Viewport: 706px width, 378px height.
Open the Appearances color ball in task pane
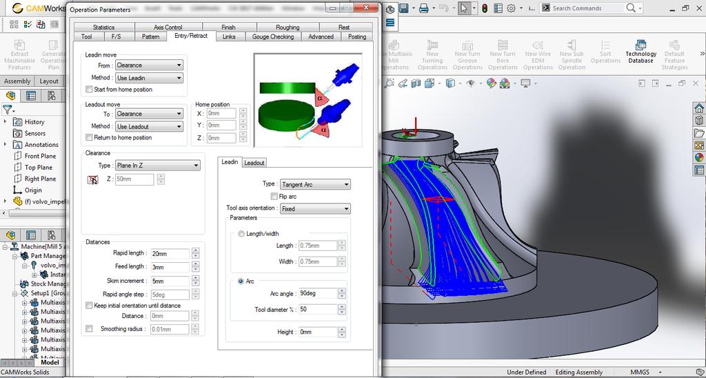point(699,157)
